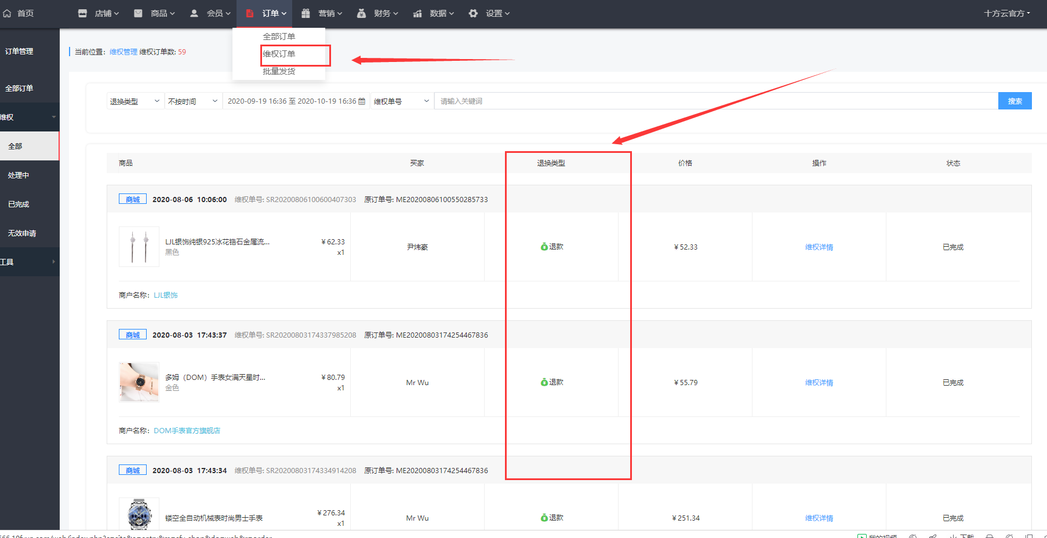Click the product icon beside 商品
1047x538 pixels.
138,13
